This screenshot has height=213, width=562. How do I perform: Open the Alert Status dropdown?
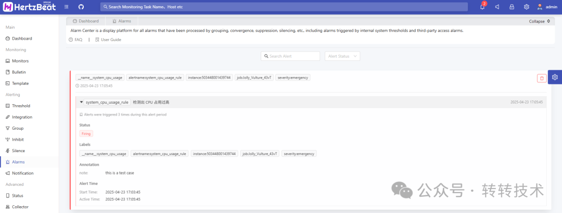[342, 56]
